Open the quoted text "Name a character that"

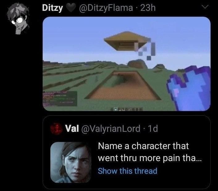click(x=143, y=146)
